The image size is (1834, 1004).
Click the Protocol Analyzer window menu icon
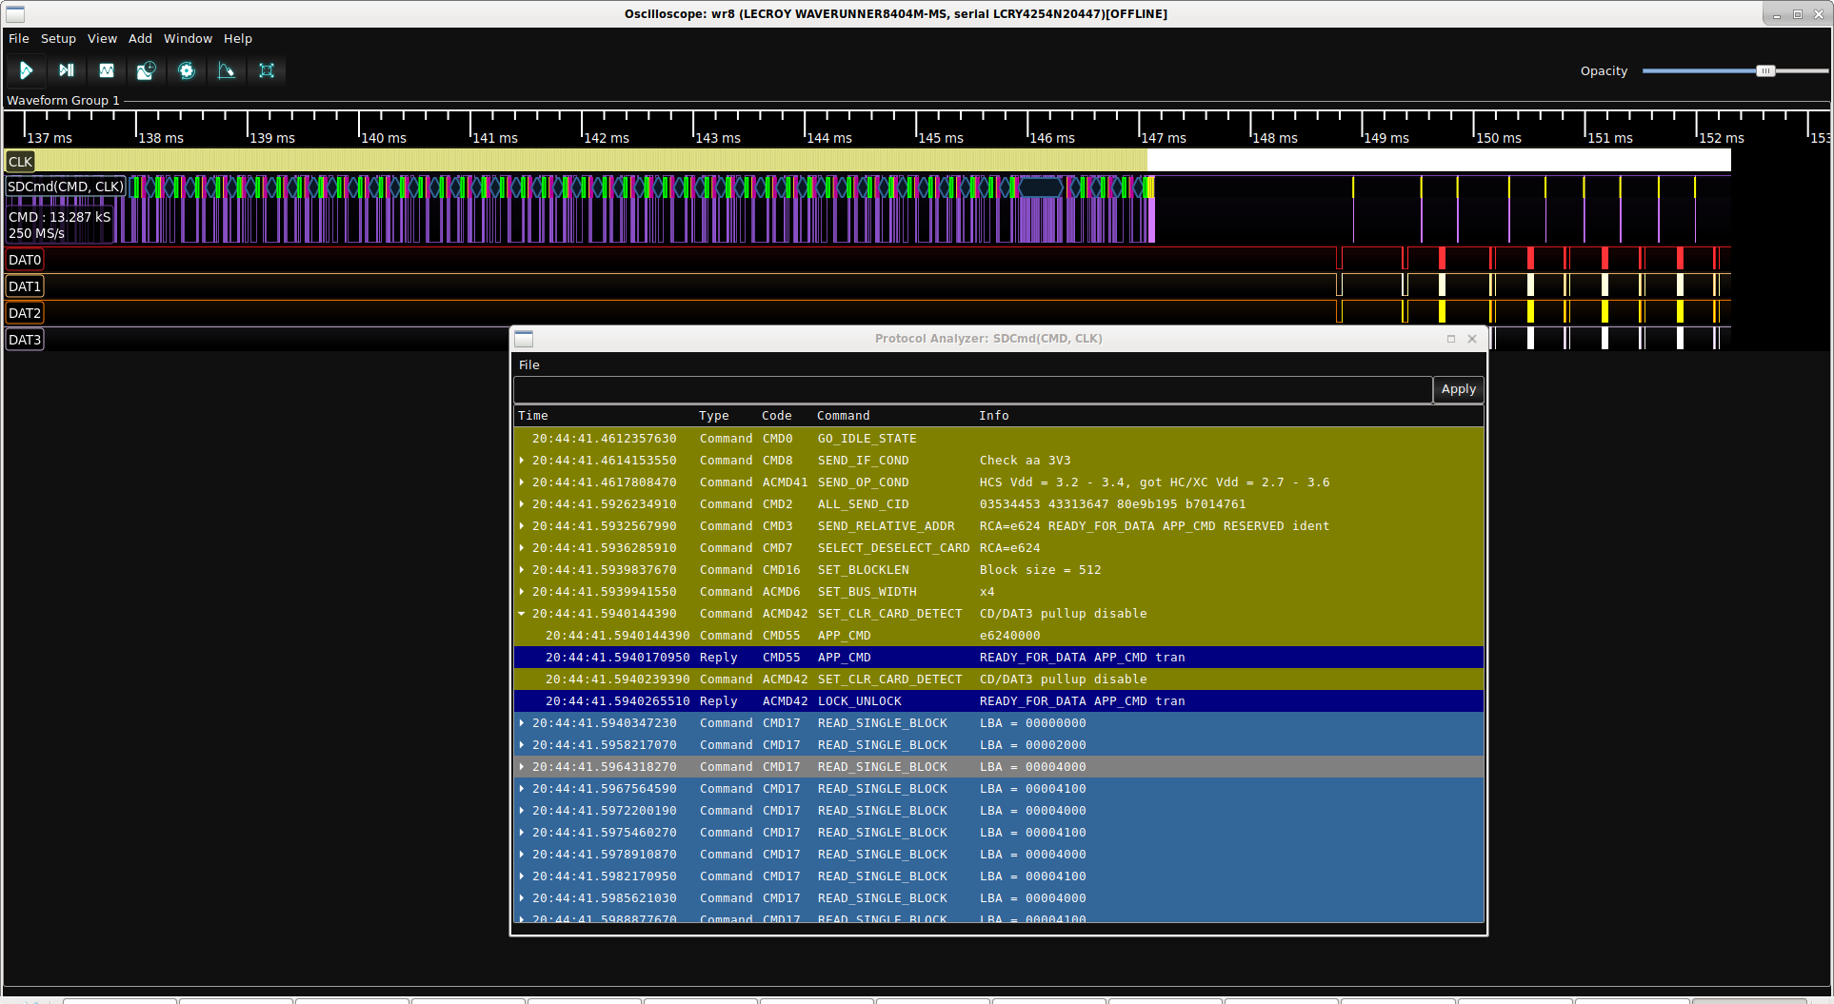tap(524, 339)
